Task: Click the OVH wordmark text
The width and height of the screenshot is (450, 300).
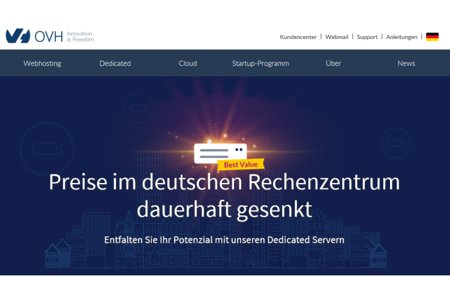Action: 49,36
